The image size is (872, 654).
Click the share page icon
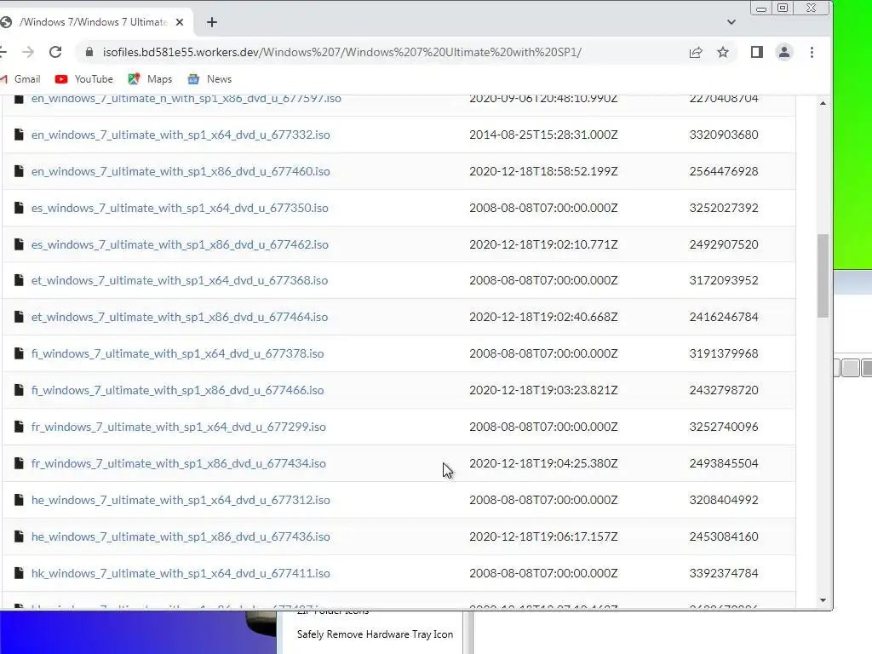click(x=696, y=52)
